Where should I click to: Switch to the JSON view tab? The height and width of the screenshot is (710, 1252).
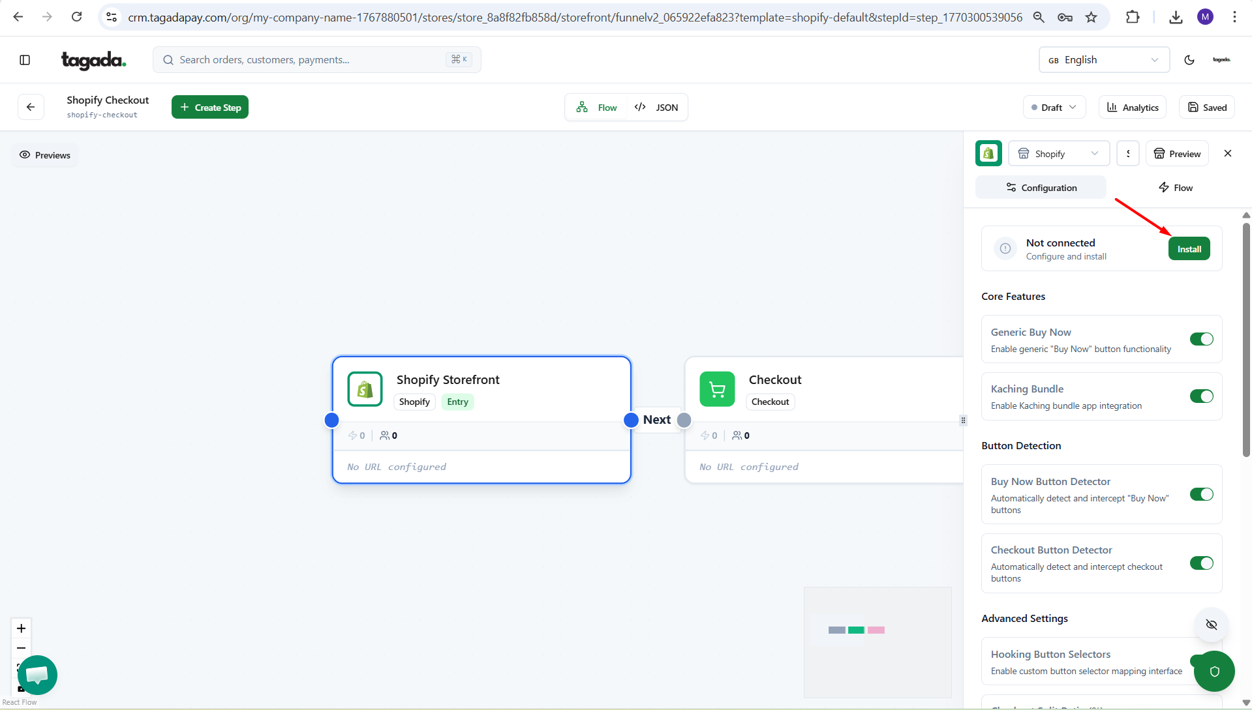pyautogui.click(x=657, y=108)
